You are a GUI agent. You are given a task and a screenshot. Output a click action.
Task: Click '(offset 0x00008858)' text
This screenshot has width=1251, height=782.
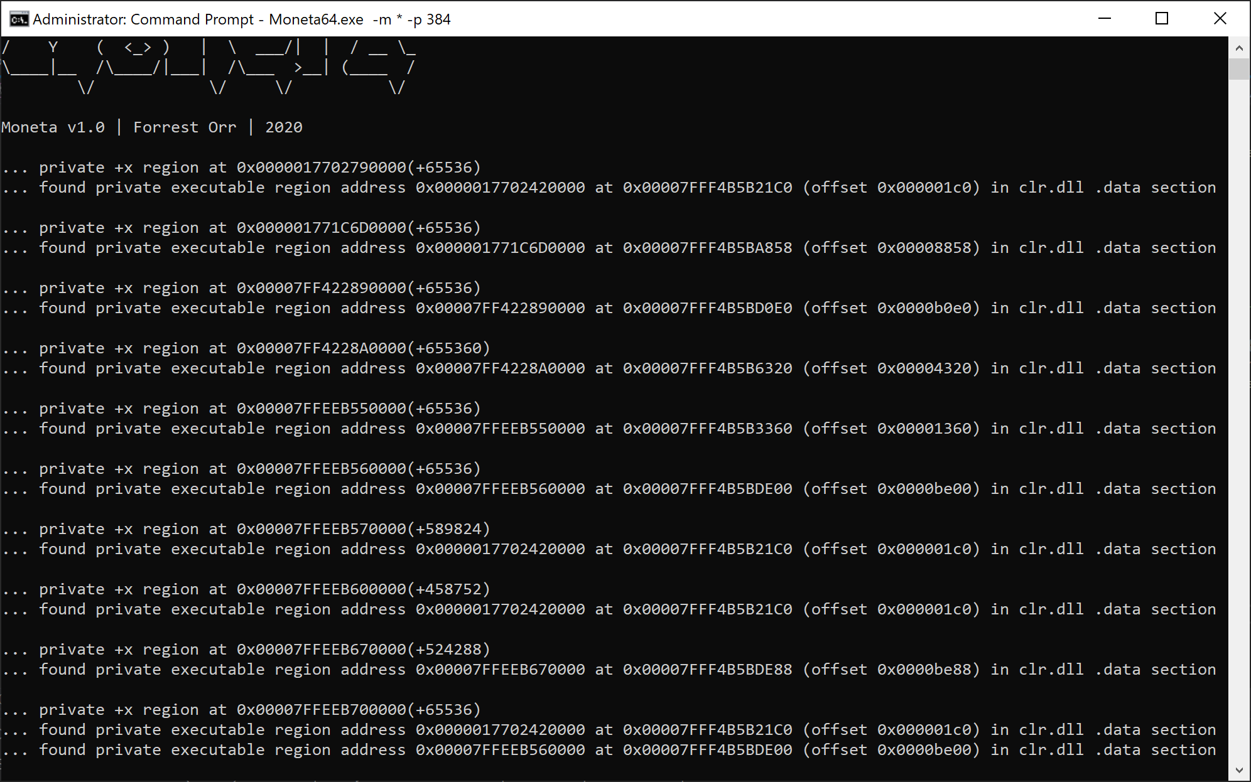tap(892, 248)
